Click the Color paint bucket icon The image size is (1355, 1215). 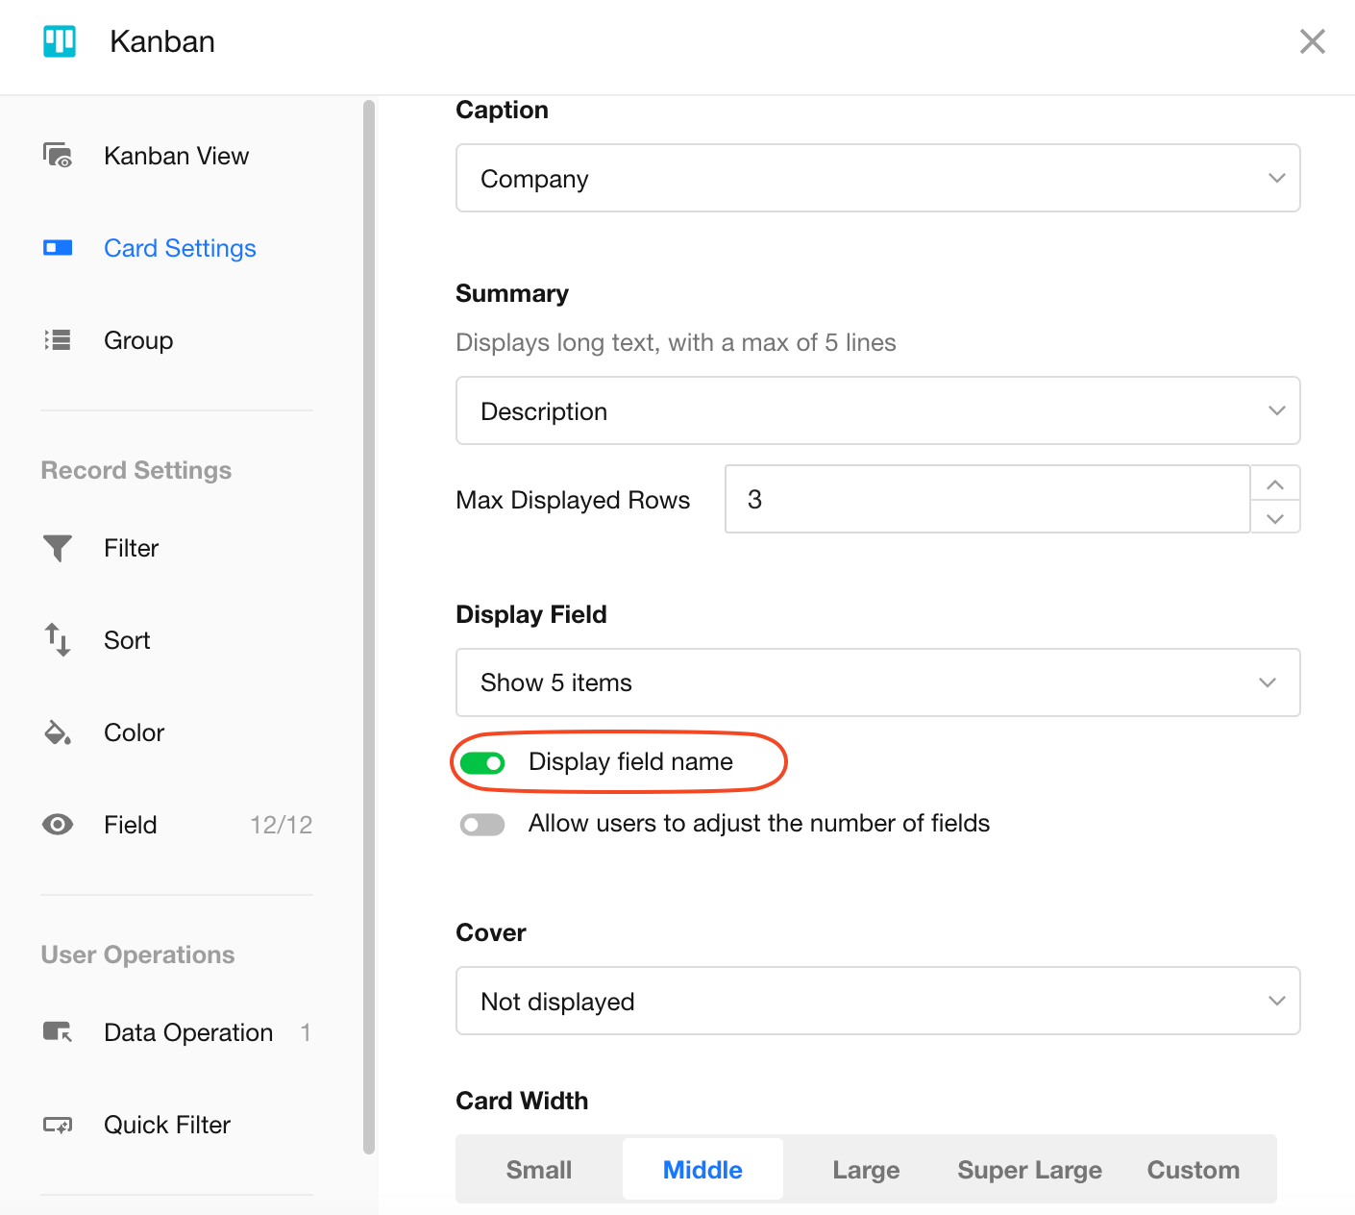pyautogui.click(x=58, y=732)
